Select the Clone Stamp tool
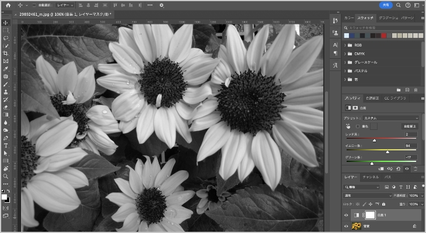The height and width of the screenshot is (233, 426). pos(5,92)
